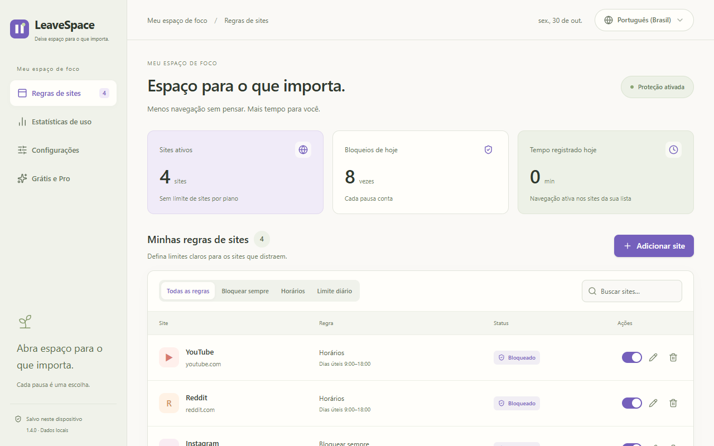Click the sprout icon in the sidebar
Viewport: 714px width, 446px height.
coord(25,322)
